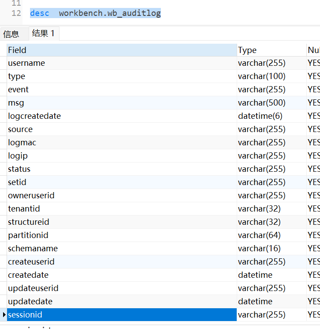Screen dimensions: 320x329
Task: Select the createdate field cell
Action: click(122, 275)
